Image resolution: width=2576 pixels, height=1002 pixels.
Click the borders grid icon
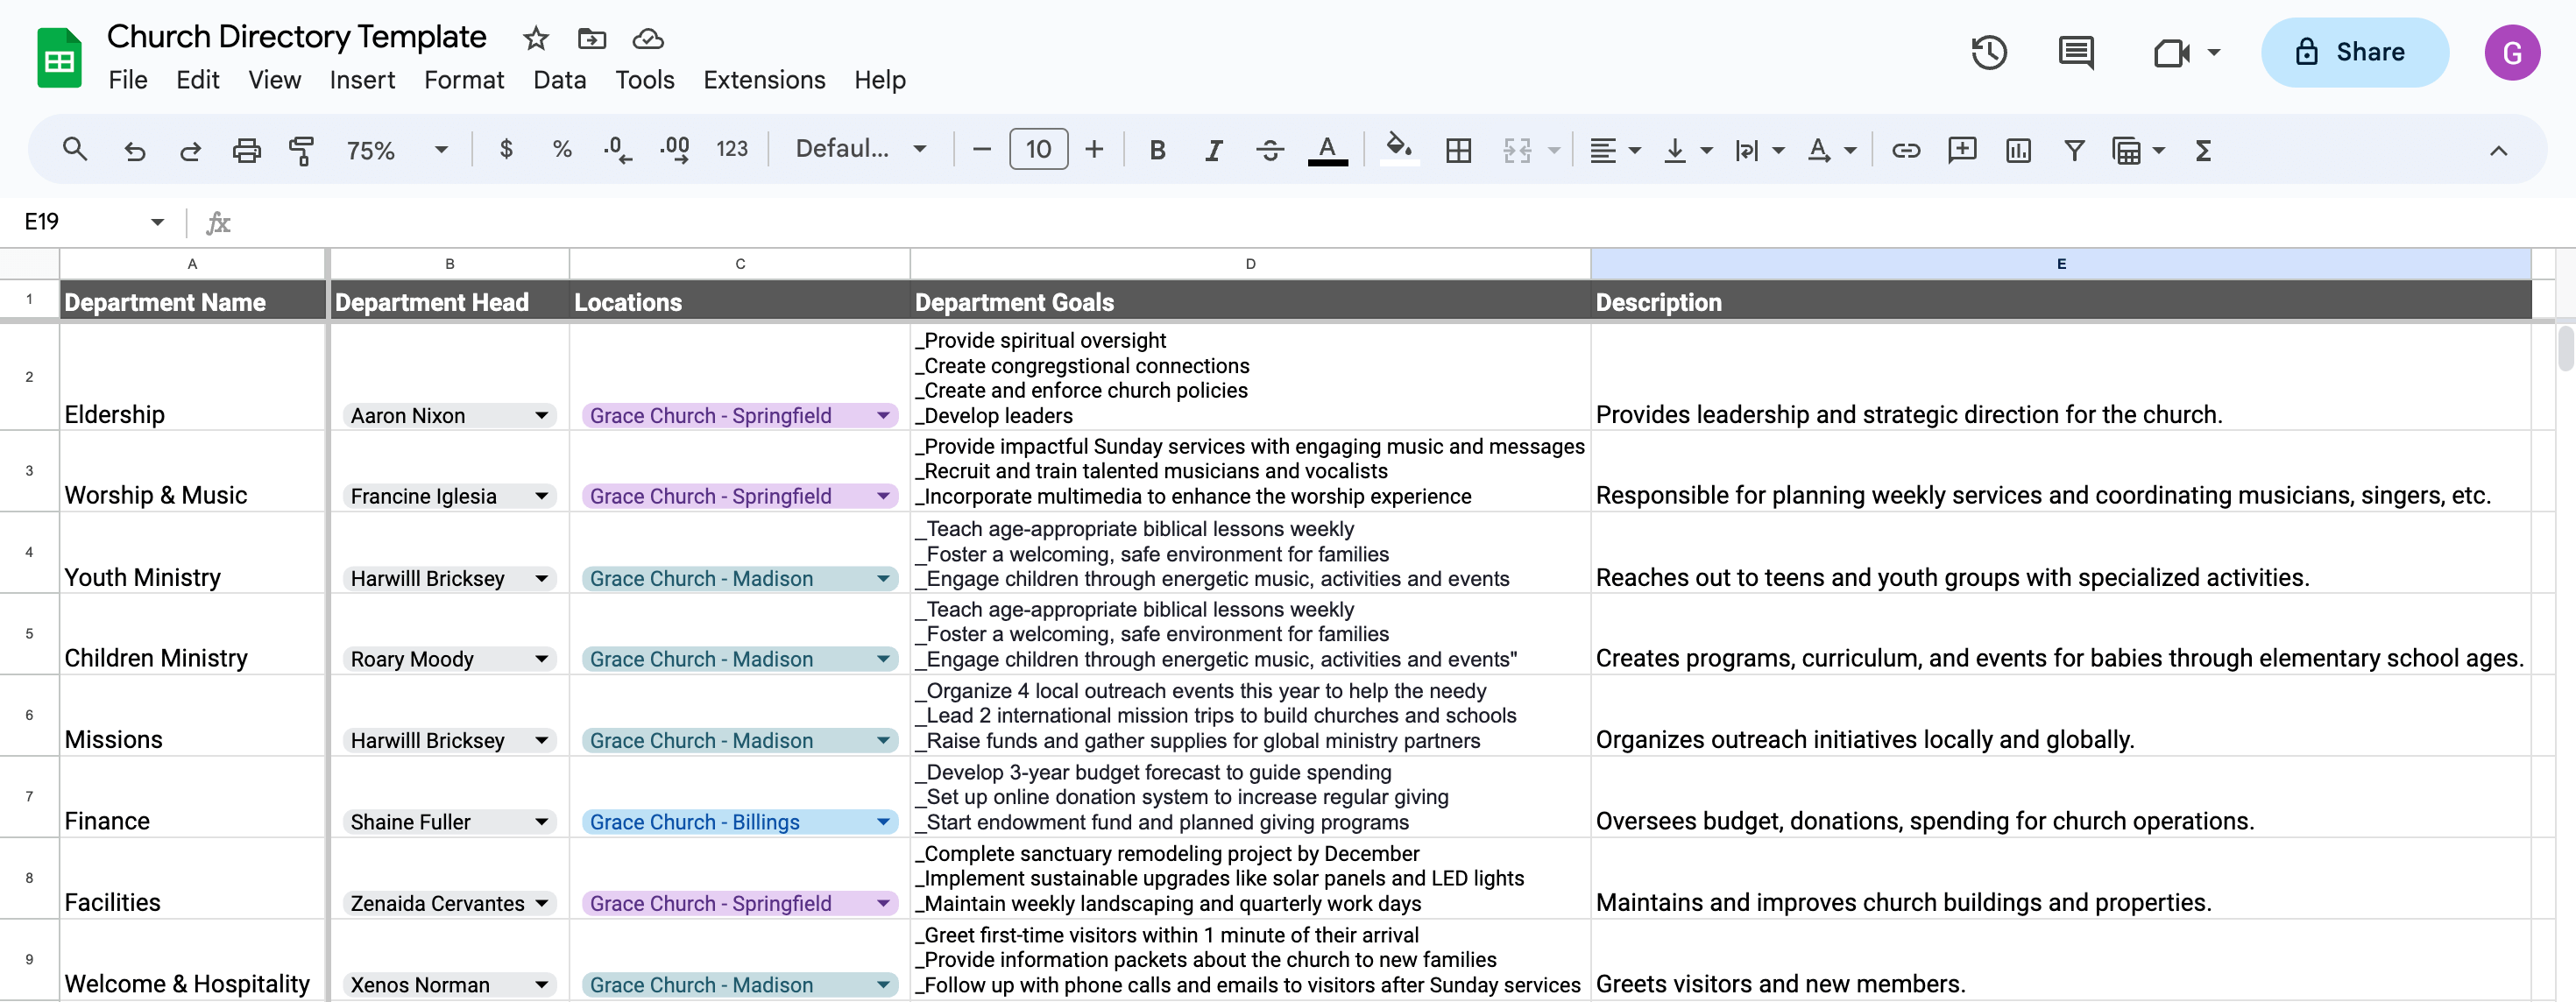pyautogui.click(x=1458, y=150)
